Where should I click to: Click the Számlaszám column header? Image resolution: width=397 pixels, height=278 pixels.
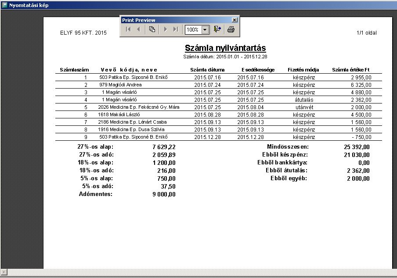click(x=74, y=70)
